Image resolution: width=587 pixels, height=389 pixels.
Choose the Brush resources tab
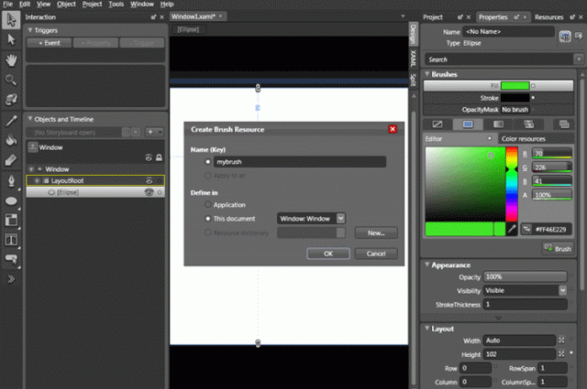[x=563, y=124]
